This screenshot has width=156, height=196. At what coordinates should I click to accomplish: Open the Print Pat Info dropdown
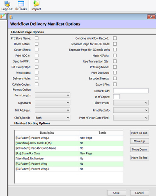coord(131,110)
